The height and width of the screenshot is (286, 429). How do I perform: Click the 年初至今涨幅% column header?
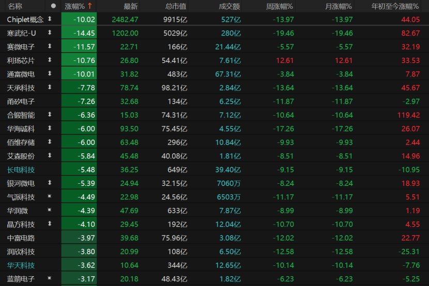coord(395,6)
